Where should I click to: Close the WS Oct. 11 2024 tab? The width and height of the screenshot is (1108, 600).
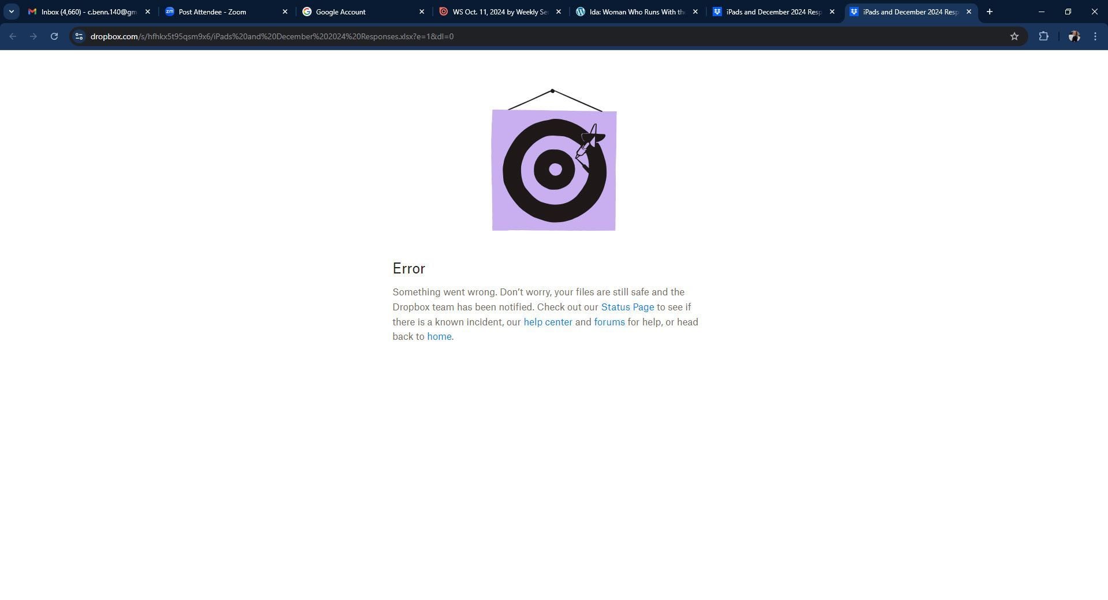tap(558, 12)
